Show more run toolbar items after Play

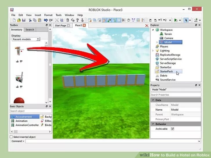coord(180,20)
